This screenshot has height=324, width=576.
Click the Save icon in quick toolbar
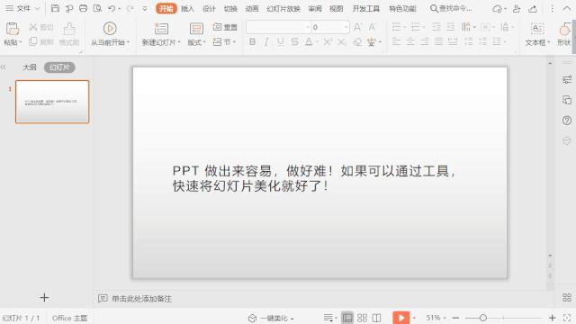point(55,8)
